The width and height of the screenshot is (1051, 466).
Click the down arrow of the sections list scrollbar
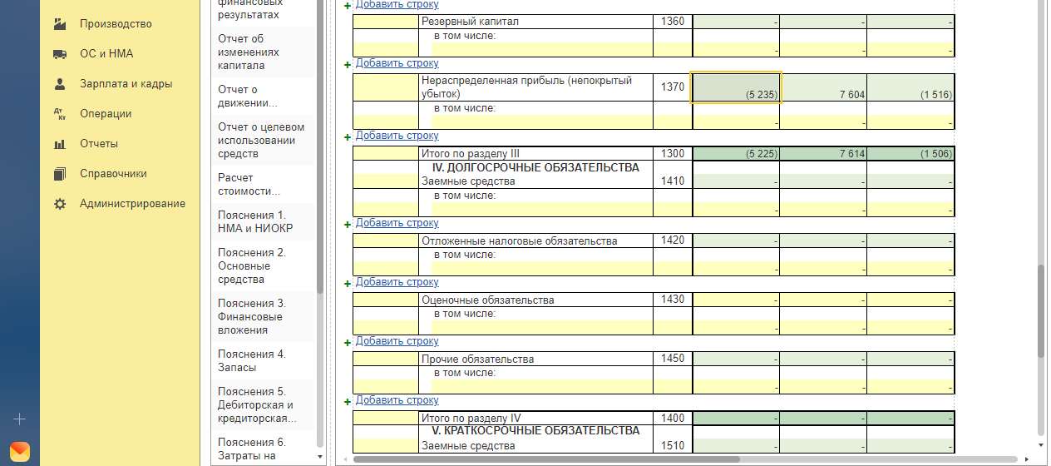pyautogui.click(x=320, y=457)
